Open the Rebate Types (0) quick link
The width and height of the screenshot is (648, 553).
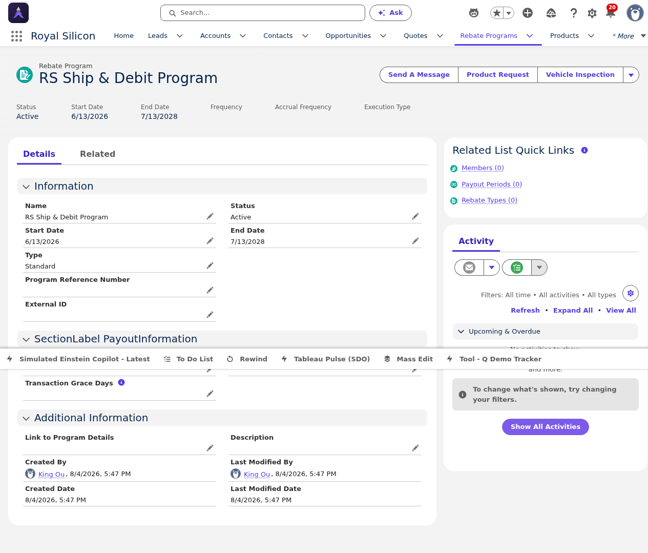(x=489, y=200)
